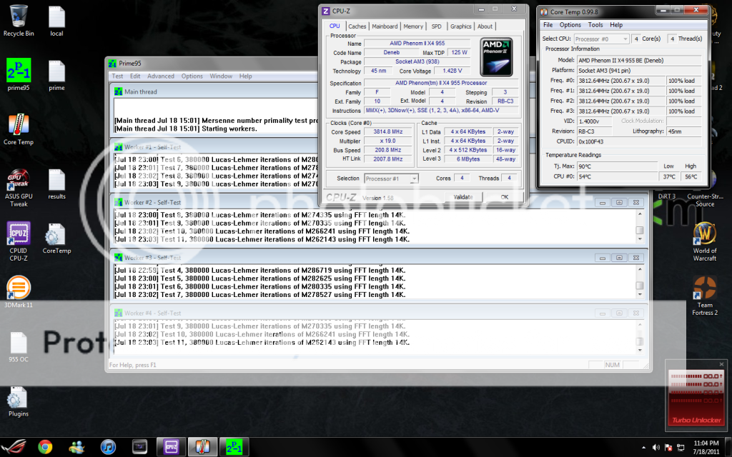Click the volume speaker tray icon
This screenshot has height=457, width=732.
(x=656, y=447)
